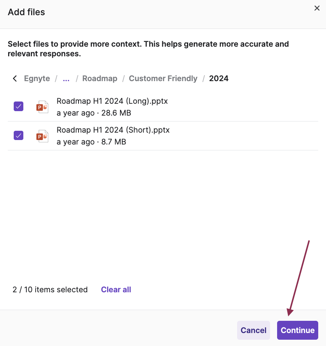326x346 pixels.
Task: Close the Add files dialog
Action: pyautogui.click(x=317, y=8)
